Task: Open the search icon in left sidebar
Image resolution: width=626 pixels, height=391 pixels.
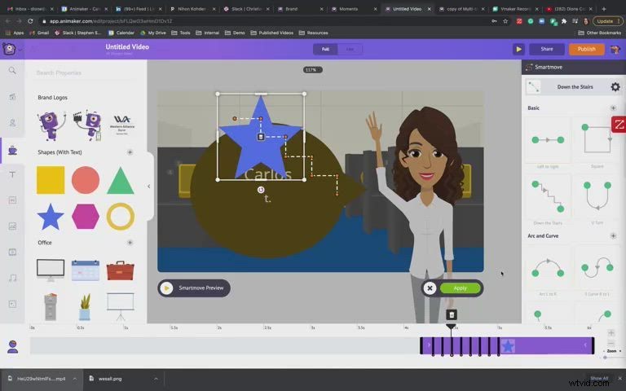Action: pos(12,71)
